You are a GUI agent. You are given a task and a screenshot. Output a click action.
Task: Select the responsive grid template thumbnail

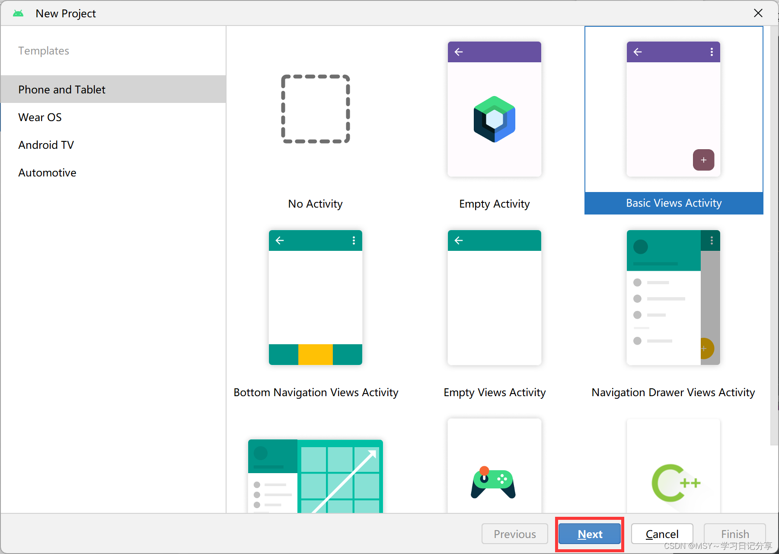(x=316, y=476)
